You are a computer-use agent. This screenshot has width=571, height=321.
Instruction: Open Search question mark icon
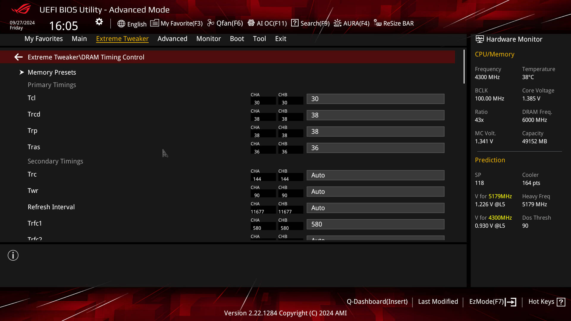295,23
